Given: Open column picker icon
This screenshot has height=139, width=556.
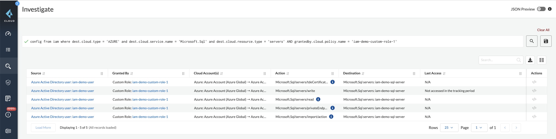Looking at the screenshot, I should point(542,60).
